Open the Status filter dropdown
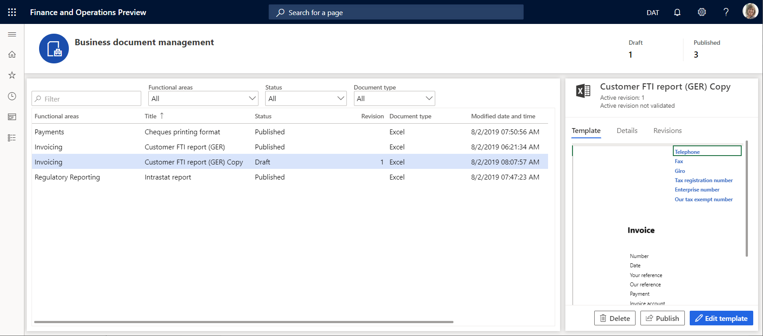Screen dimensions: 763x336 pyautogui.click(x=306, y=98)
